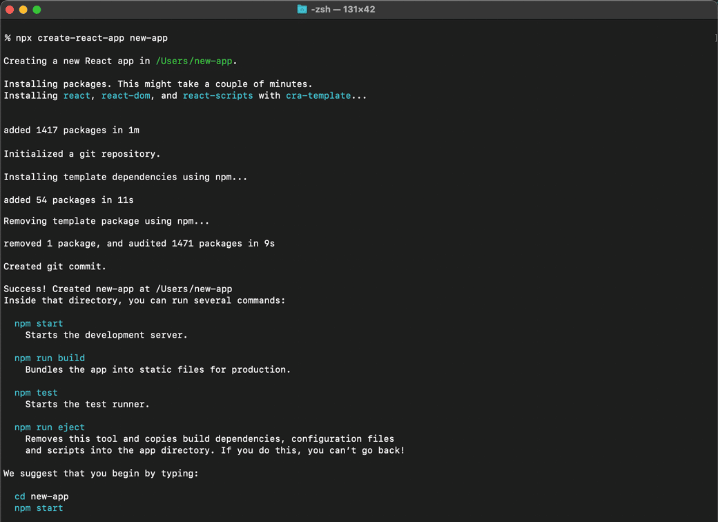Screen dimensions: 718x522
Task: Click the npm run eject suggestion
Action: pos(49,427)
